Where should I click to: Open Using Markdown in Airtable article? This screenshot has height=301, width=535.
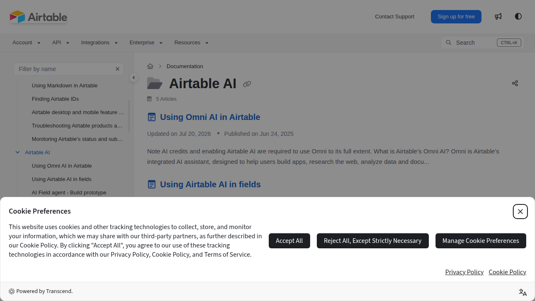(64, 85)
